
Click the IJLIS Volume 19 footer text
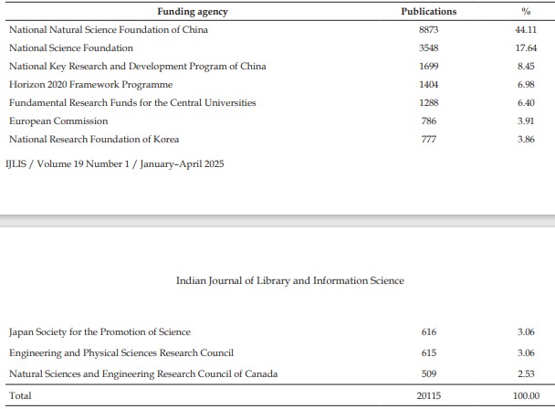coord(115,164)
